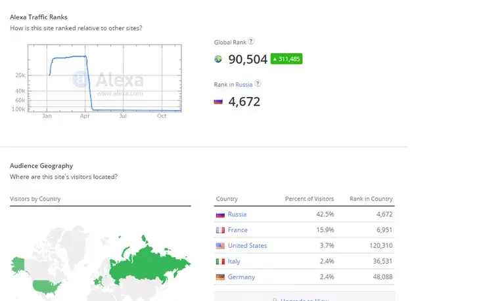Click the Russia flag in the country table
This screenshot has height=301, width=481.
pyautogui.click(x=220, y=214)
